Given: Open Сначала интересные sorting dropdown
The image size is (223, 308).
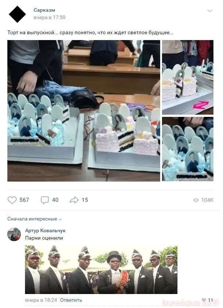Looking at the screenshot, I should pos(35,219).
